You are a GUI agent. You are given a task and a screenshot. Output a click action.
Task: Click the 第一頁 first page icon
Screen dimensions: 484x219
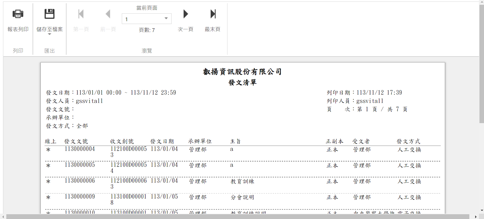pos(81,14)
